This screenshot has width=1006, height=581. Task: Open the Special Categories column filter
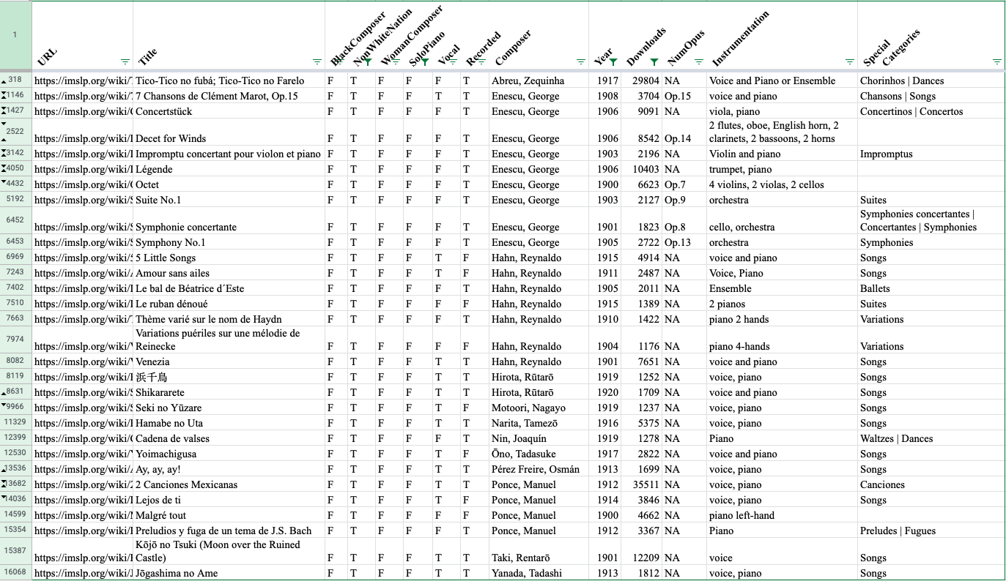pyautogui.click(x=996, y=62)
